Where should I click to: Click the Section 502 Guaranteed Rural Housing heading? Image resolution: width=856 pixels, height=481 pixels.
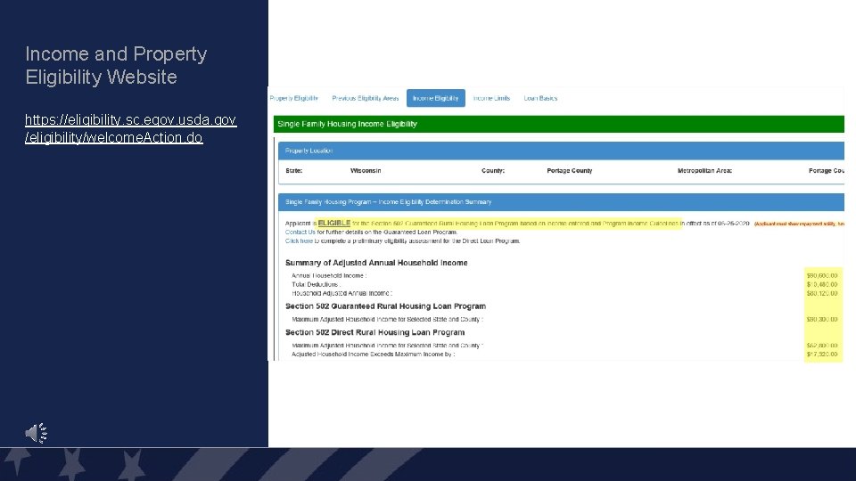pos(385,306)
